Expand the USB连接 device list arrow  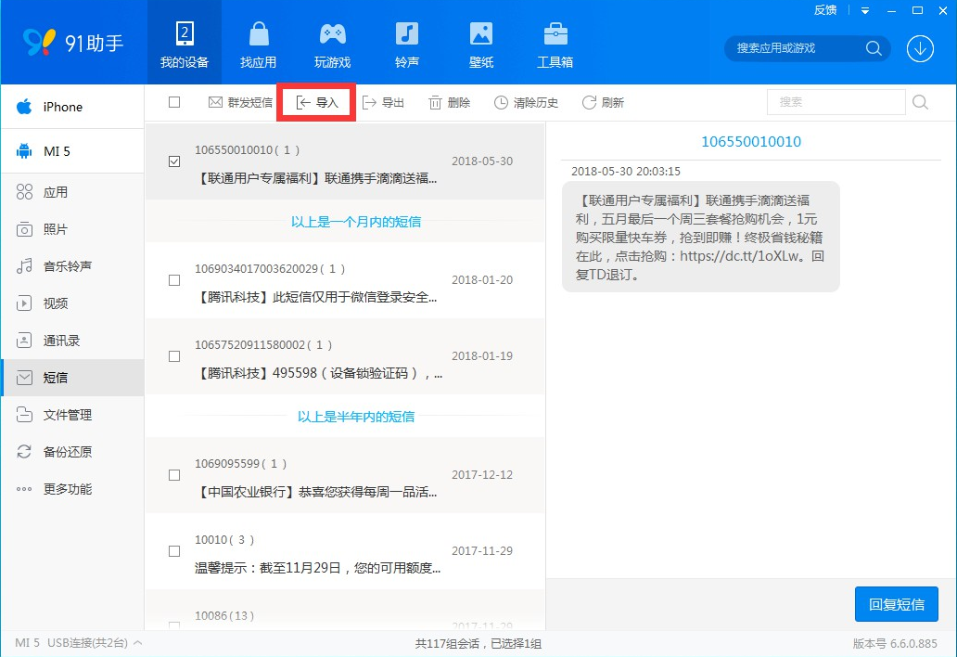(138, 643)
